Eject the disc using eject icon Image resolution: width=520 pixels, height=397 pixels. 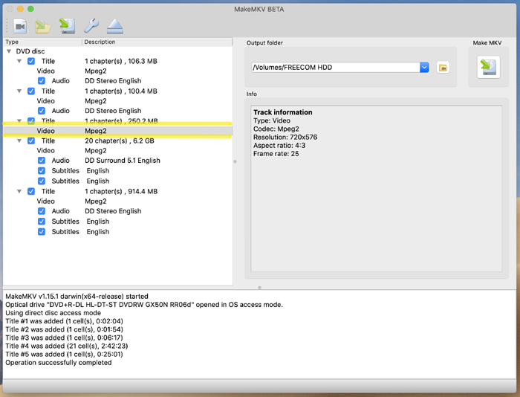pyautogui.click(x=115, y=26)
